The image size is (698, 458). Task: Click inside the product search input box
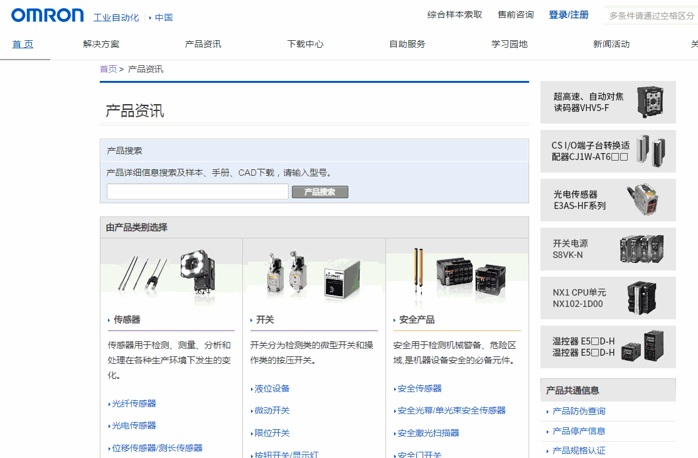(x=196, y=191)
